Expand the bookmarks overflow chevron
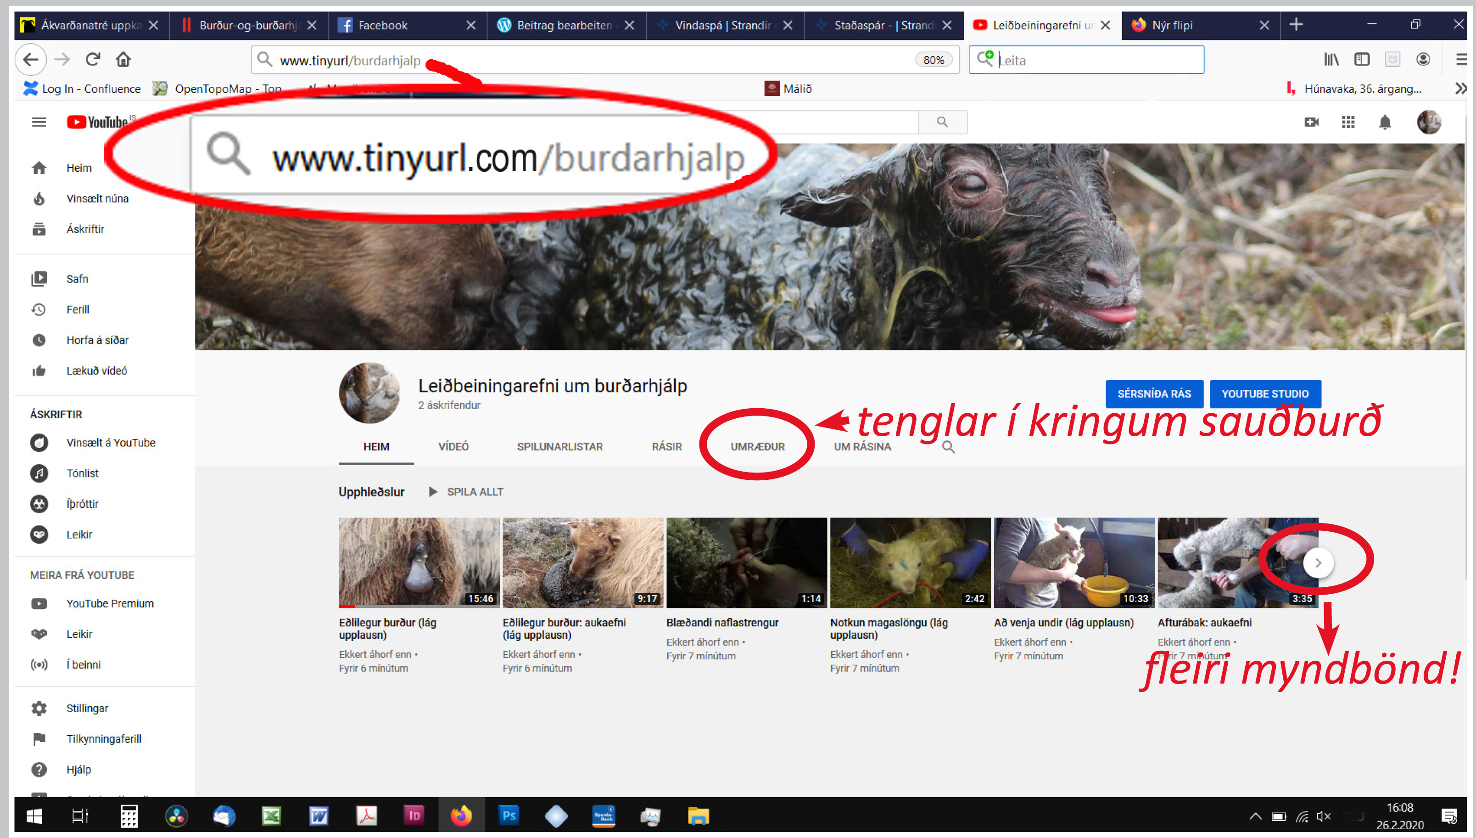Screen dimensions: 1476x838 (1460, 89)
